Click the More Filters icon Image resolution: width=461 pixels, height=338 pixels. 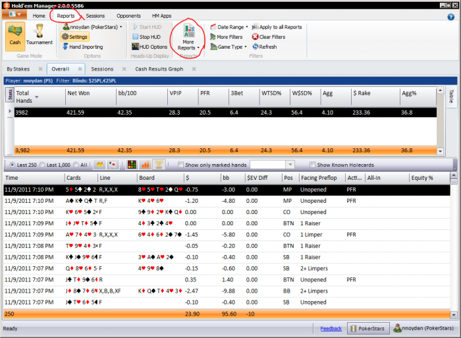(213, 37)
